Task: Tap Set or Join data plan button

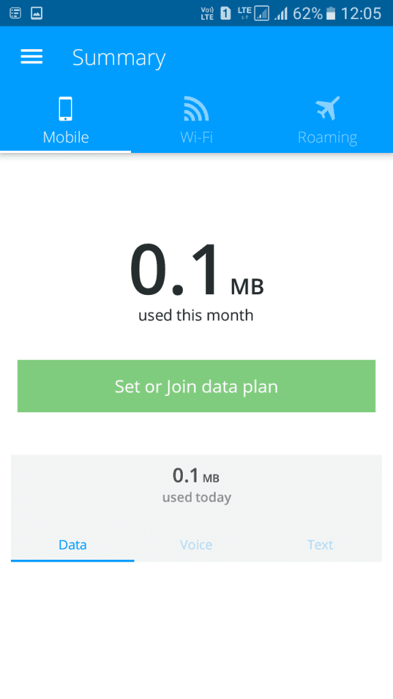Action: [x=196, y=386]
